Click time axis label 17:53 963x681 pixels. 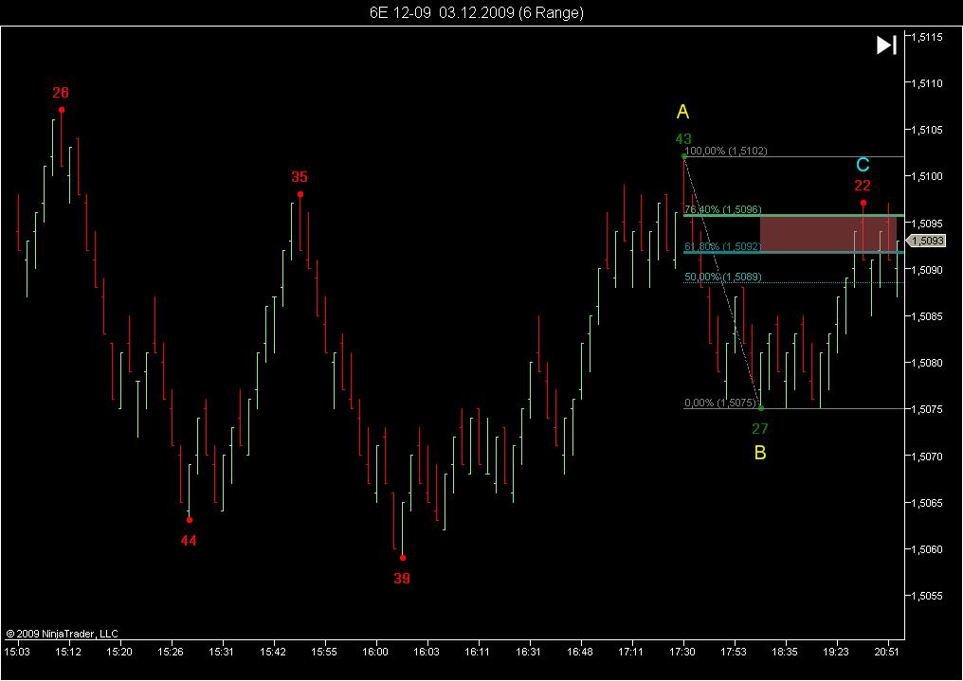pos(734,652)
